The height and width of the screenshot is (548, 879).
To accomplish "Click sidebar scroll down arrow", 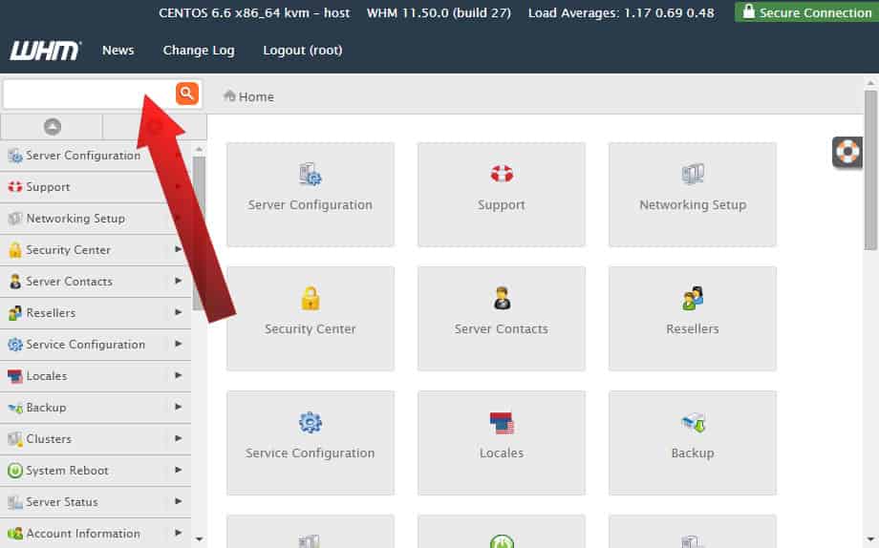I will [x=199, y=539].
